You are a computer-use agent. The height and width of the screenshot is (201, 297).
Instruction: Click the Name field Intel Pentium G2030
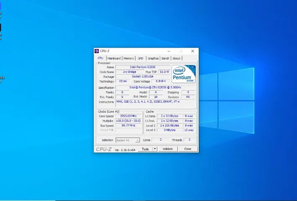(x=143, y=67)
